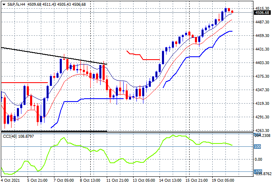The width and height of the screenshot is (272, 185).
Task: Click the 4263.30 price axis label
Action: coord(262,130)
